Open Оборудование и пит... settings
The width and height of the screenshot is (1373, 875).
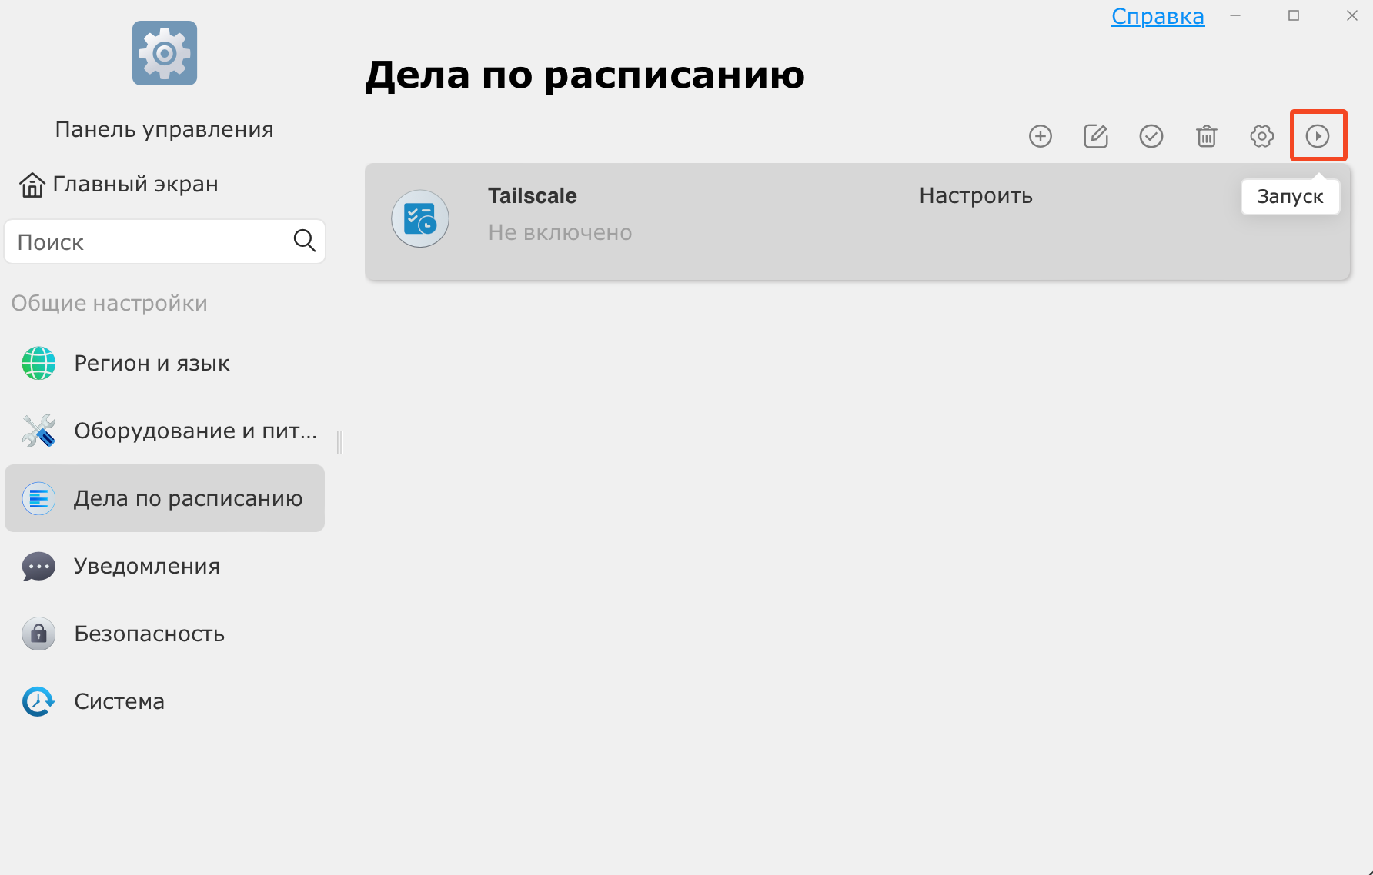pyautogui.click(x=165, y=431)
